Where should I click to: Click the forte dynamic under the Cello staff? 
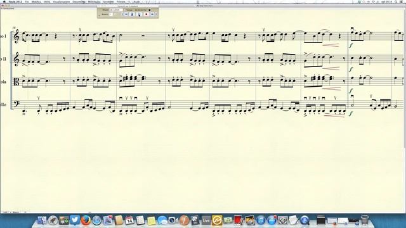coord(351,113)
